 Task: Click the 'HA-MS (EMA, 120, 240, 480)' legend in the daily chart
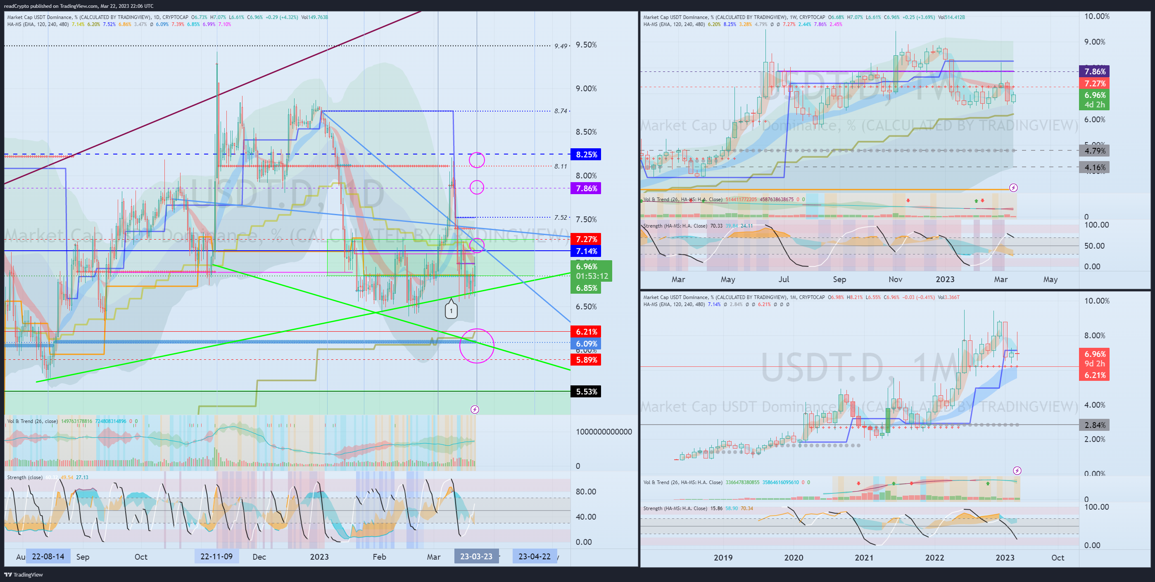(x=38, y=24)
